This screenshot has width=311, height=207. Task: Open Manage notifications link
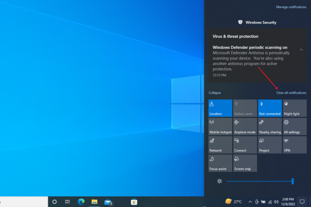click(x=291, y=7)
